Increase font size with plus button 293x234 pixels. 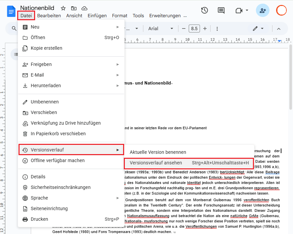205,29
